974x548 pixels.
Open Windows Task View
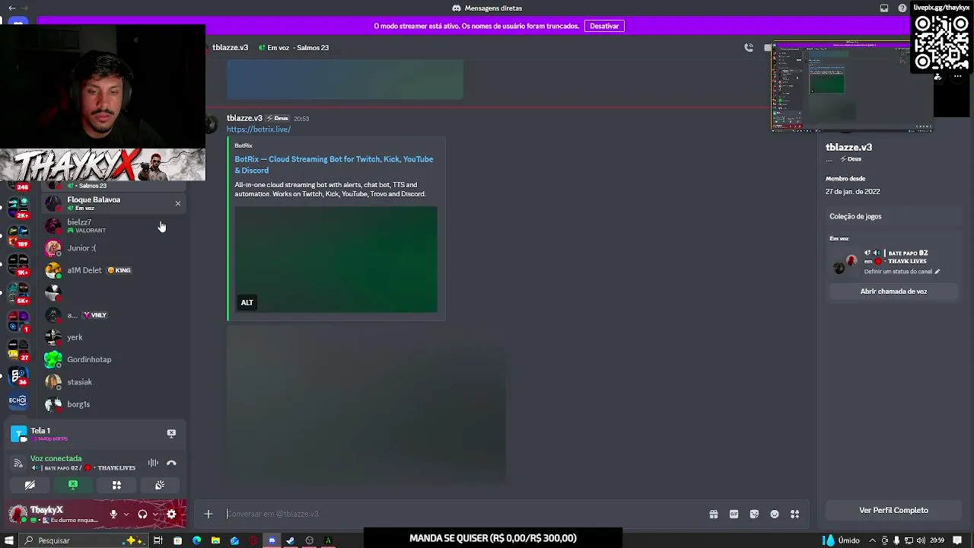click(158, 540)
